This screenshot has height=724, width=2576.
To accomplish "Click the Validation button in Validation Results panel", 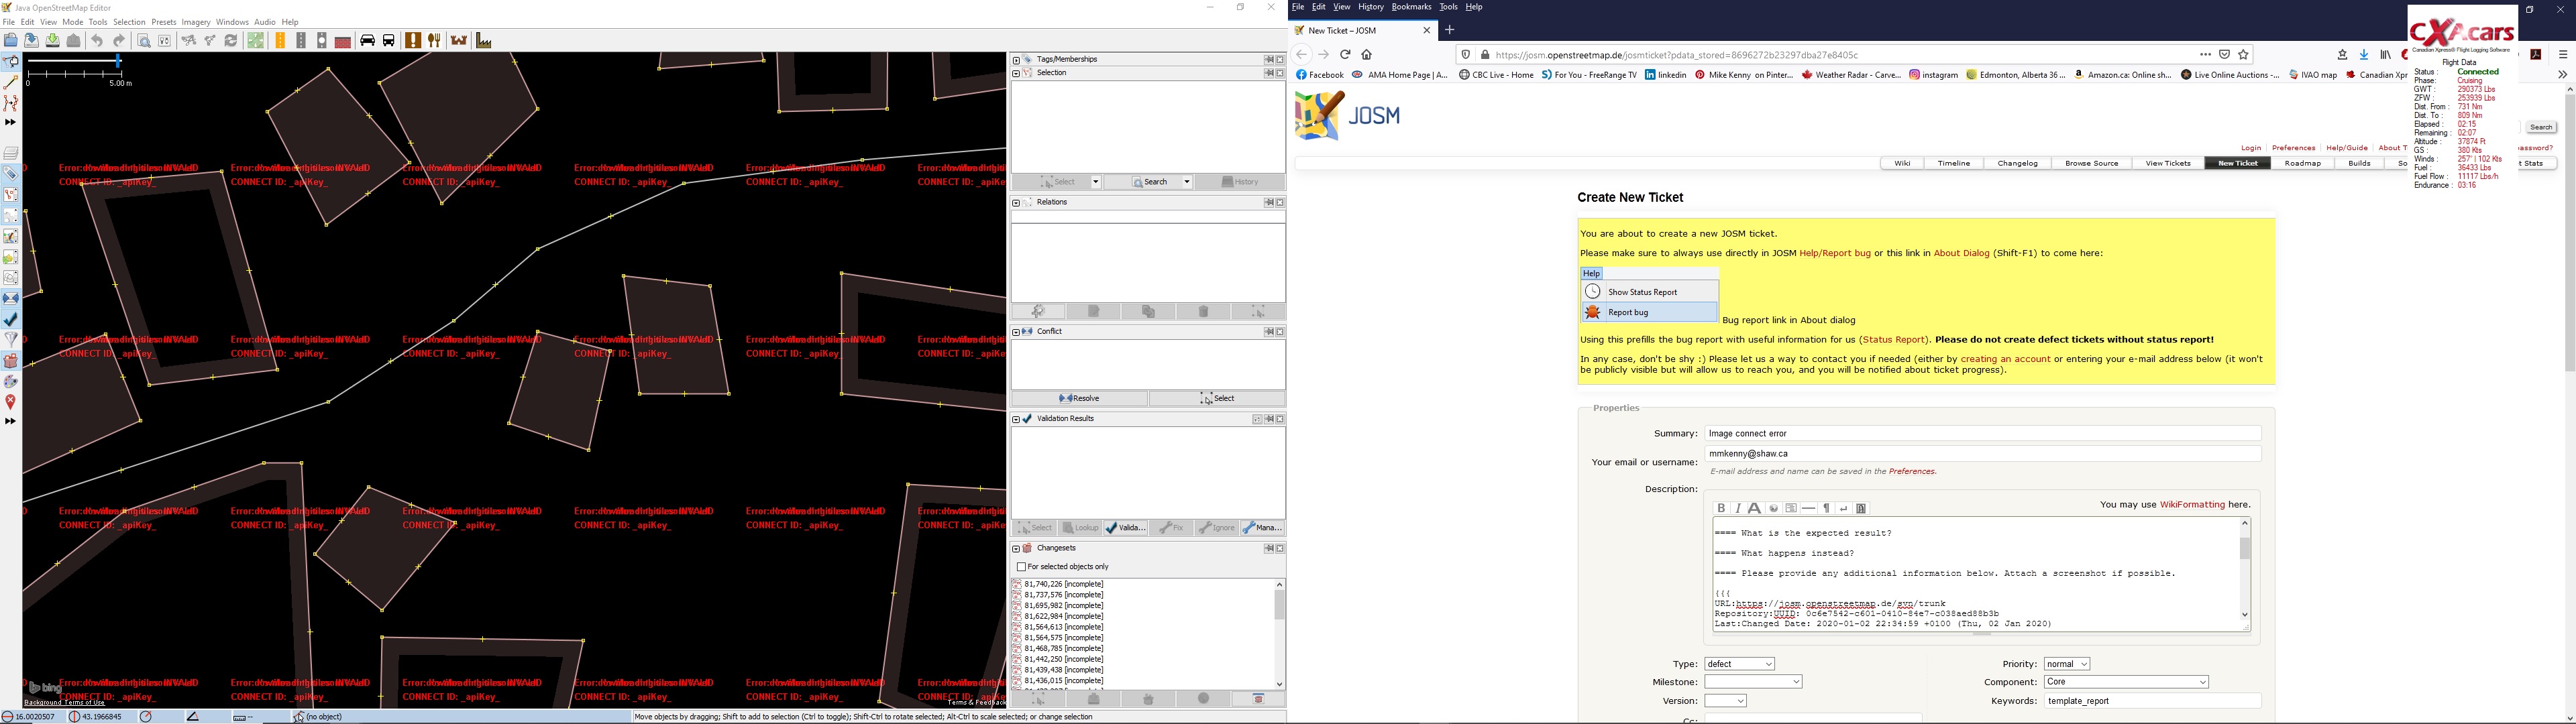I will pyautogui.click(x=1126, y=528).
